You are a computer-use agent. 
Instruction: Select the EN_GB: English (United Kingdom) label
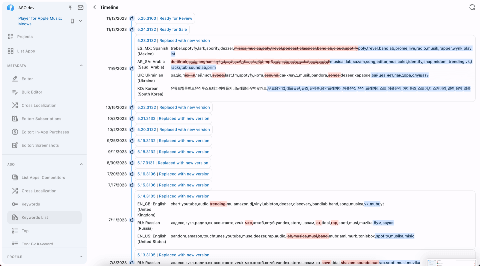(x=152, y=209)
